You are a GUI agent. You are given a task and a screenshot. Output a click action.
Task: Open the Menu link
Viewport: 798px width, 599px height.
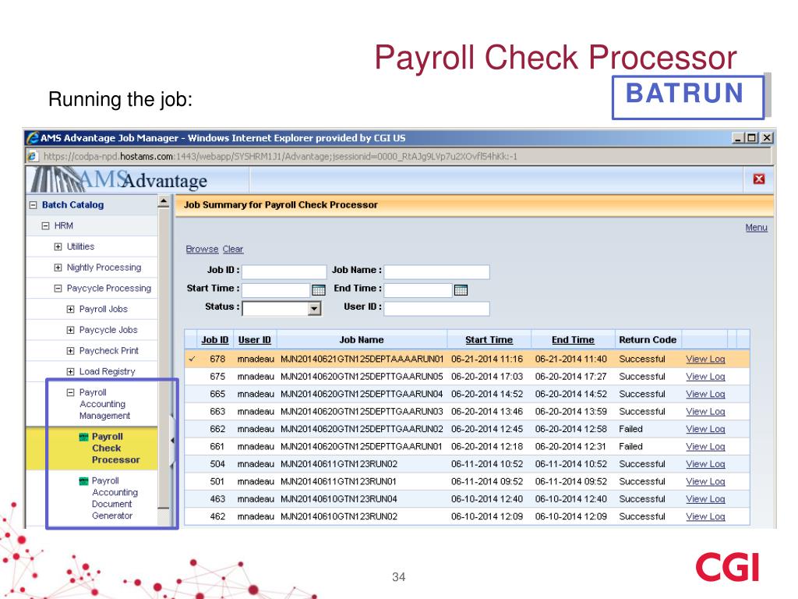(756, 228)
